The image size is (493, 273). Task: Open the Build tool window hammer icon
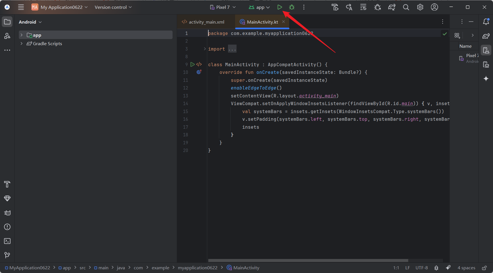pyautogui.click(x=7, y=184)
